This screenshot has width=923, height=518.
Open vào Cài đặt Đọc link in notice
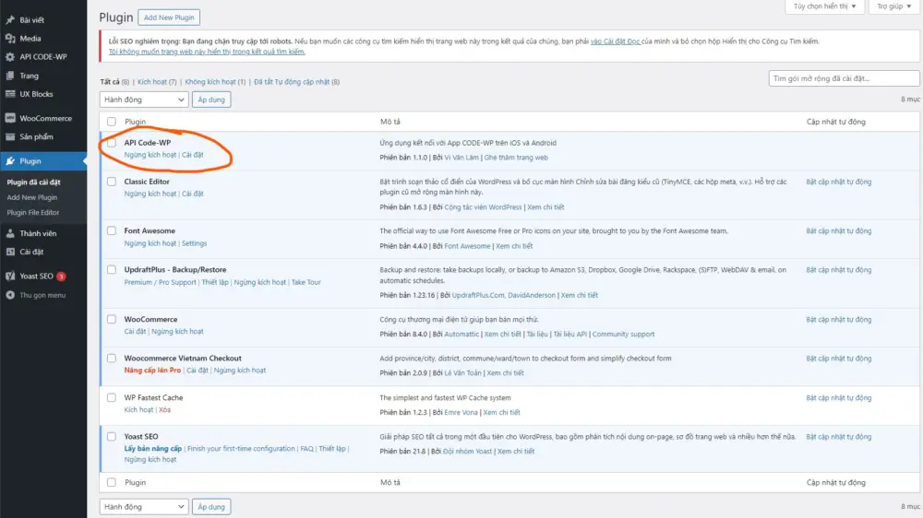pos(615,41)
